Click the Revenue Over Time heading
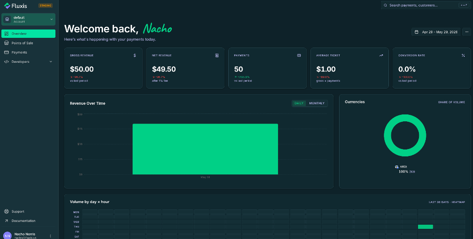This screenshot has width=473, height=239. 87,103
